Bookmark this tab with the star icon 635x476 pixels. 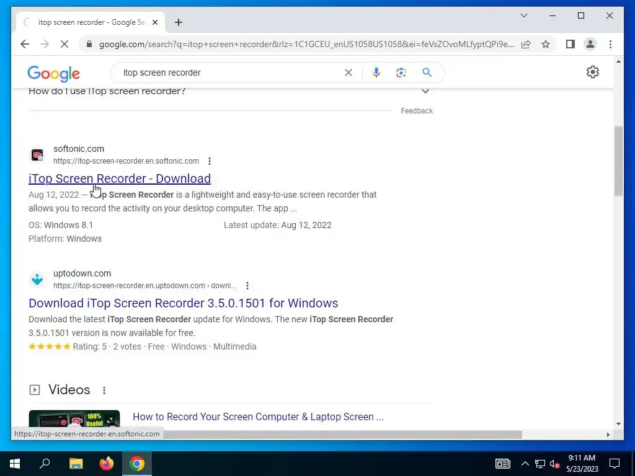[x=546, y=44]
